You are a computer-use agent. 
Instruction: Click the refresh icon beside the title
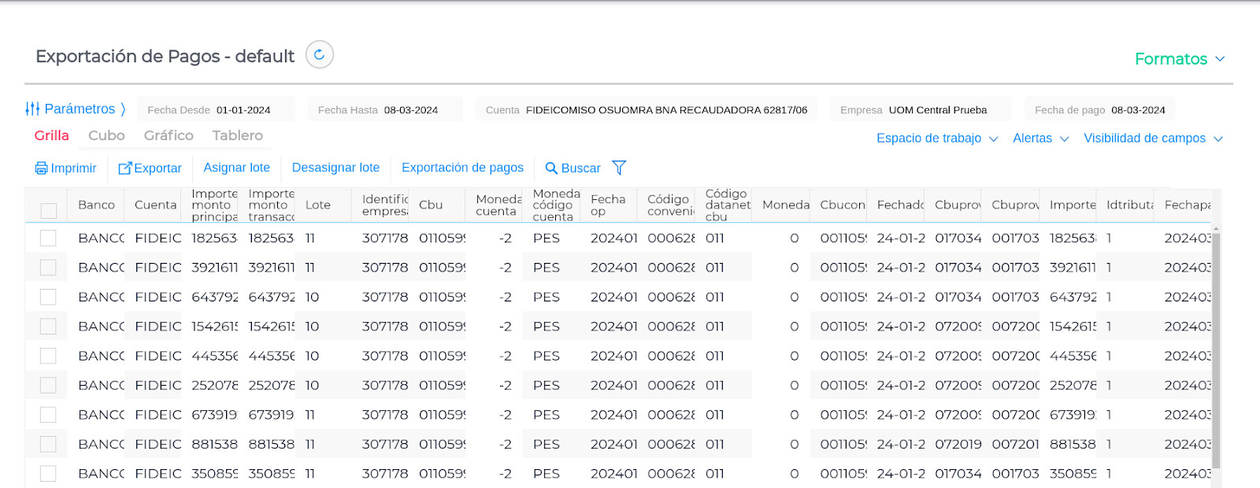pos(319,55)
